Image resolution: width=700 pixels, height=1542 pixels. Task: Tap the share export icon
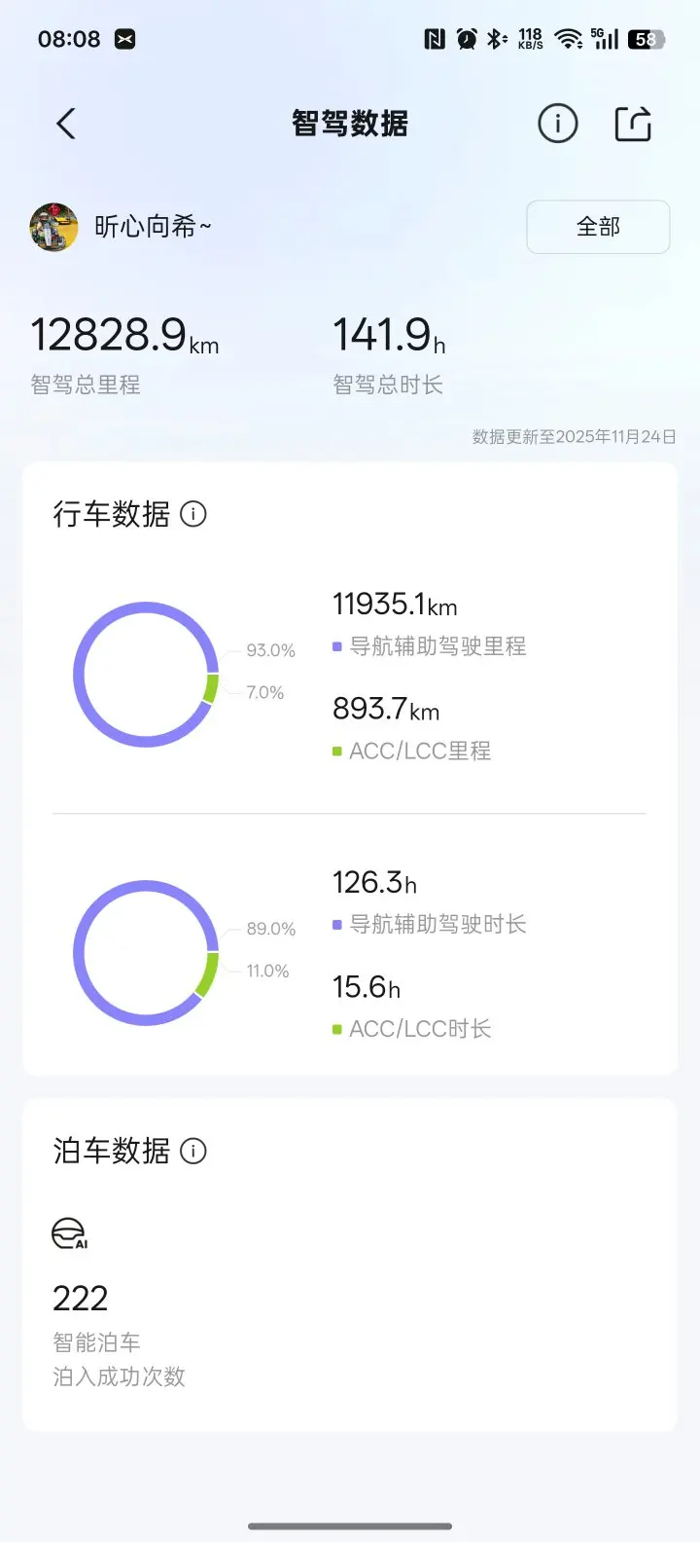633,124
